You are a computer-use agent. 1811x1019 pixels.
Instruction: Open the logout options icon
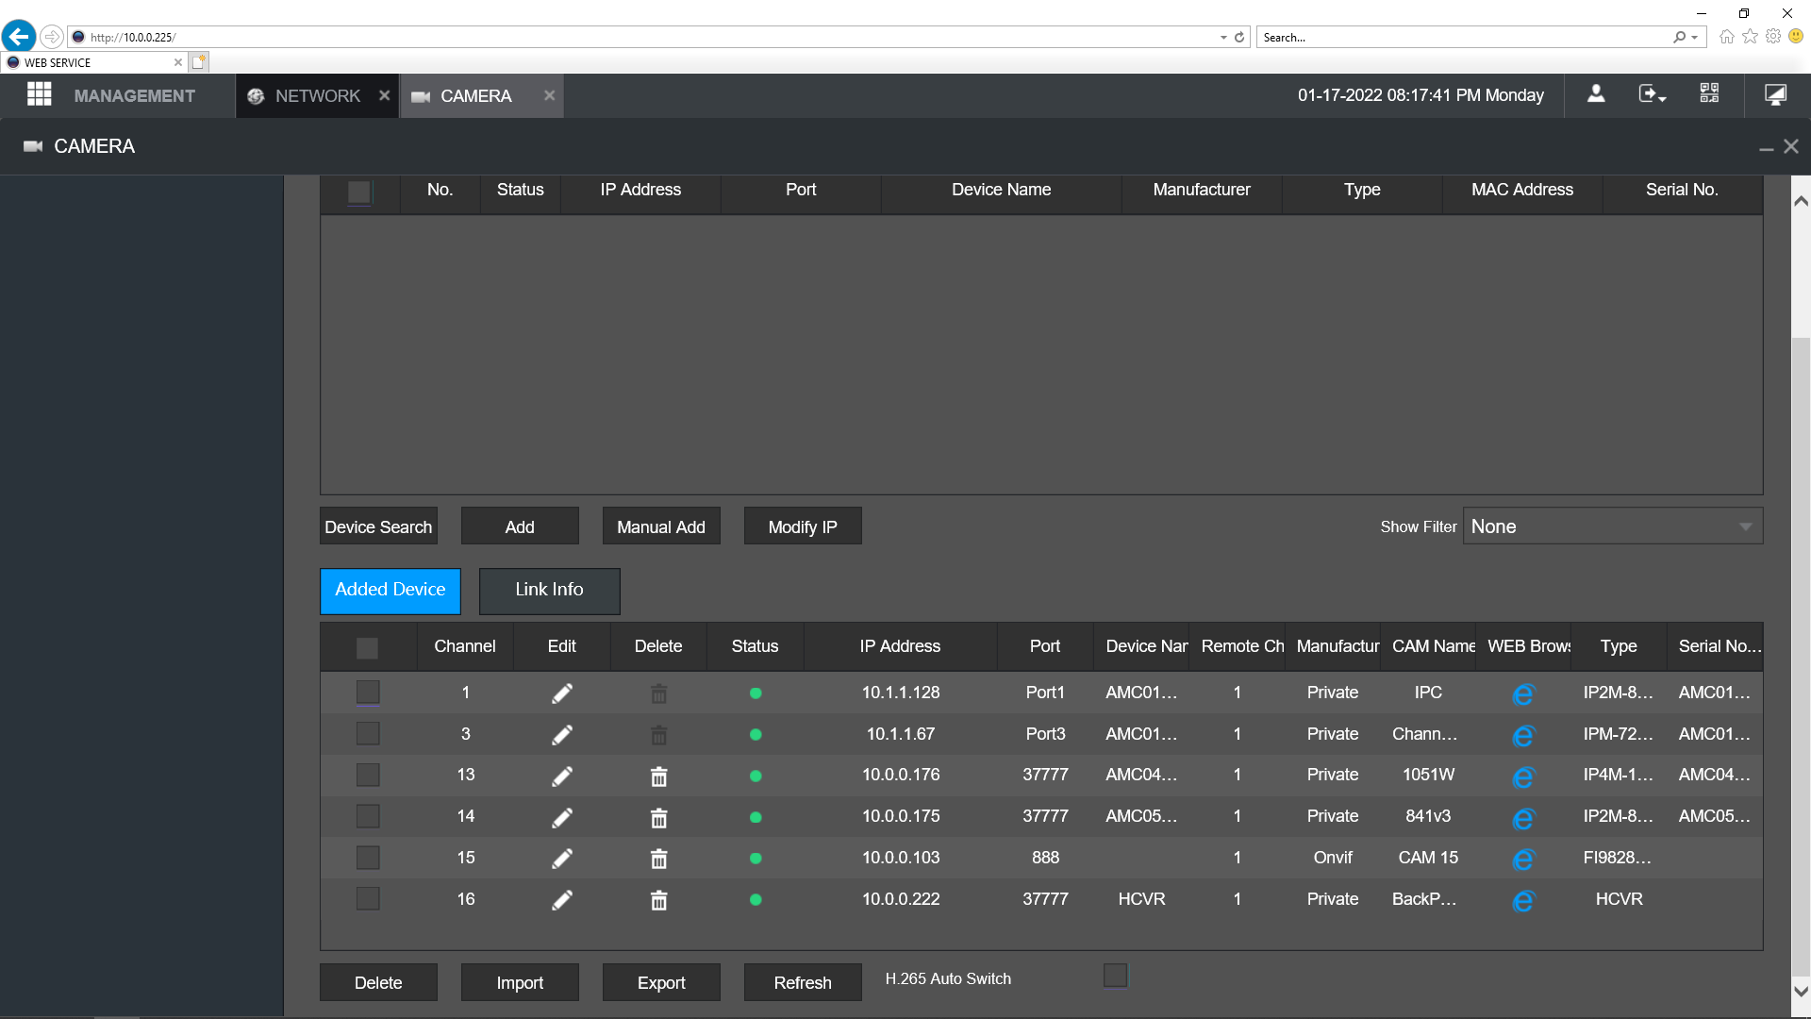click(x=1653, y=94)
